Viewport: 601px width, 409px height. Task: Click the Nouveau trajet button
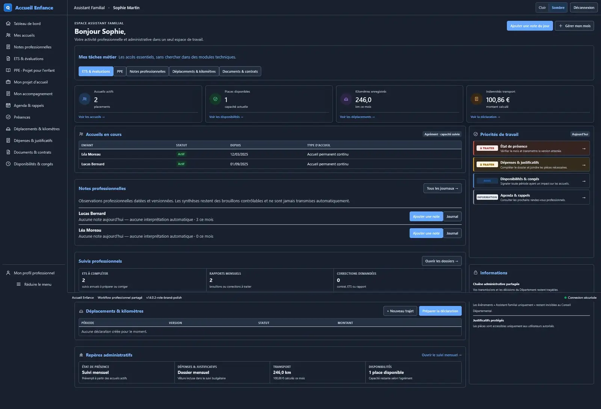400,311
